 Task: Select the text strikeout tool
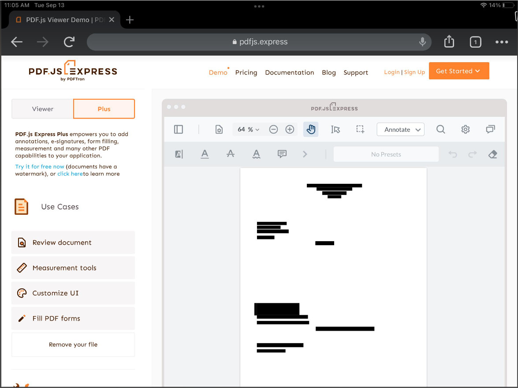coord(231,154)
